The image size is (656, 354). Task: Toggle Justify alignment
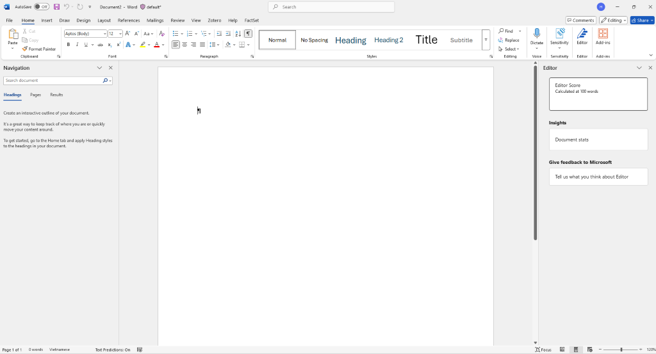point(202,45)
